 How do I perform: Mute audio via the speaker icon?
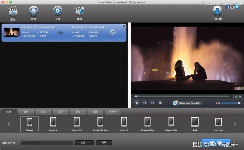tap(217, 103)
